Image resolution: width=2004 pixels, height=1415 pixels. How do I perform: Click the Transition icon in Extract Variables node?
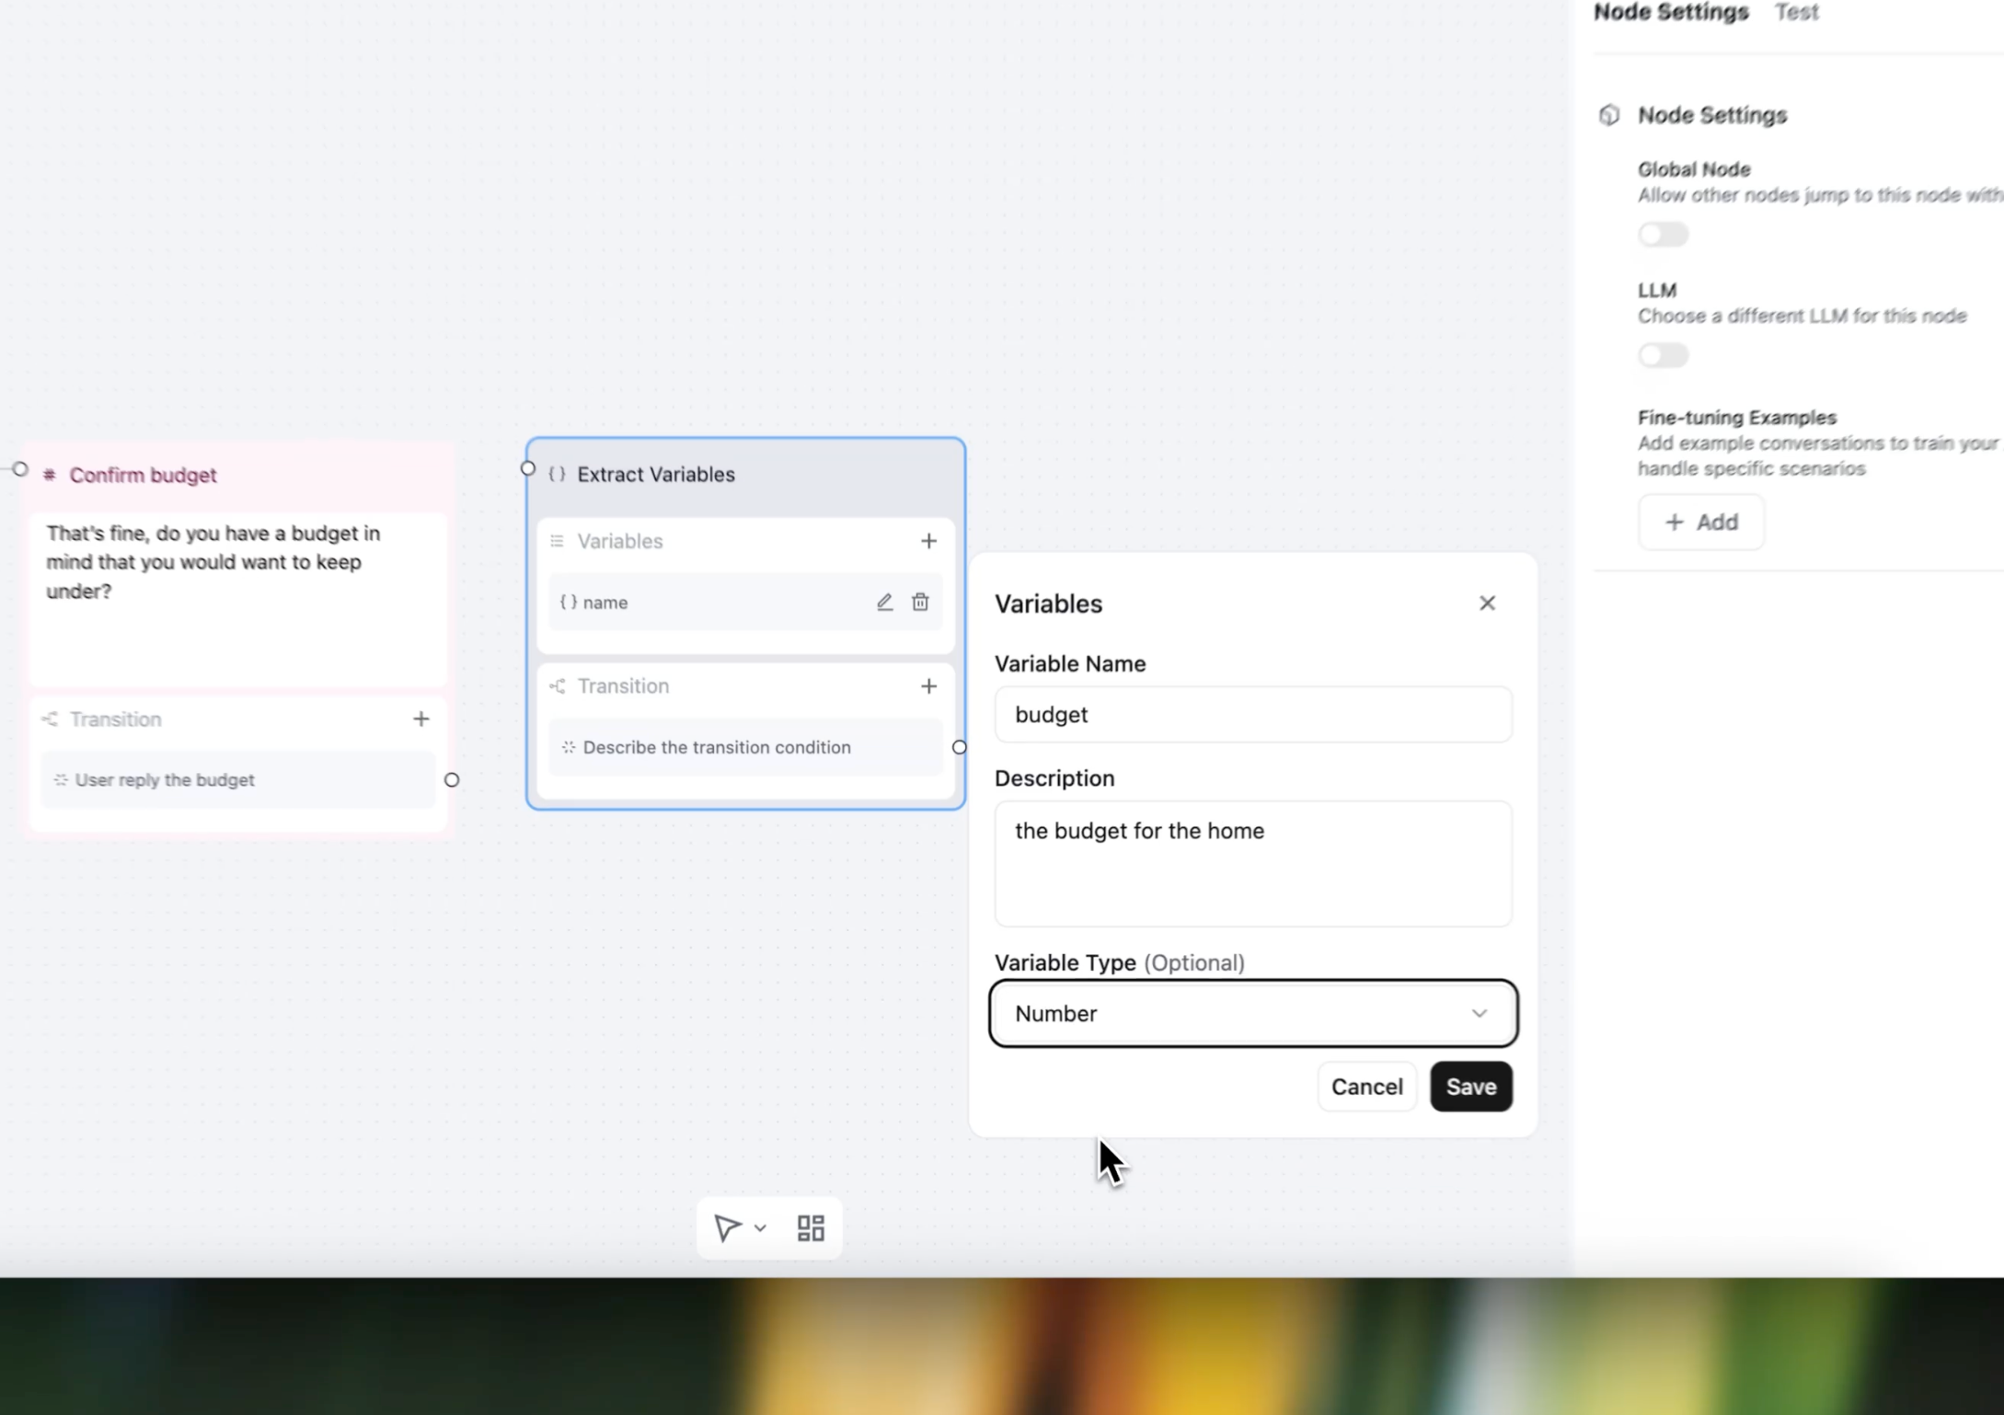[x=557, y=686]
